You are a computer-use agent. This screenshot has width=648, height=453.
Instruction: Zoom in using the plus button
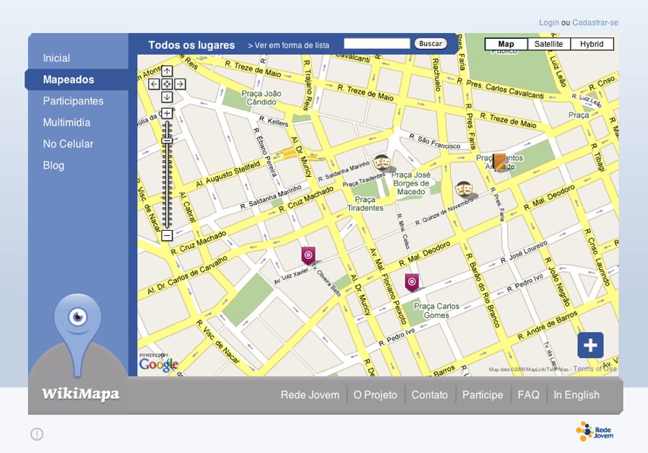tap(167, 113)
